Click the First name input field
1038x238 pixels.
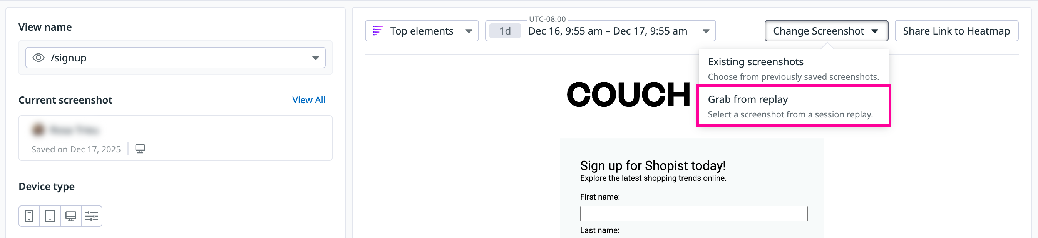(x=693, y=213)
